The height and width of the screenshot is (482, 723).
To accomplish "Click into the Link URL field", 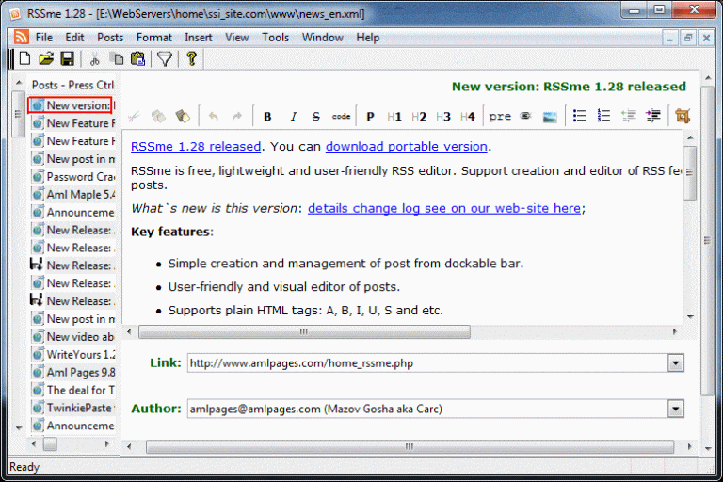I will point(427,363).
